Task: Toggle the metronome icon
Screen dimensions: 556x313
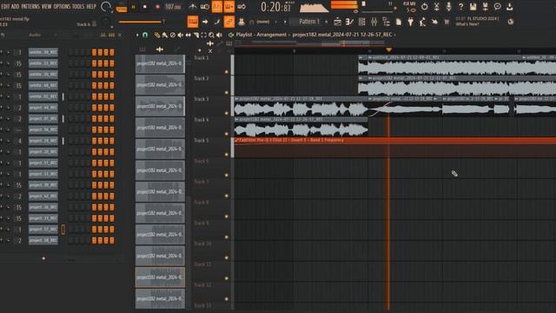Action: 193,6
